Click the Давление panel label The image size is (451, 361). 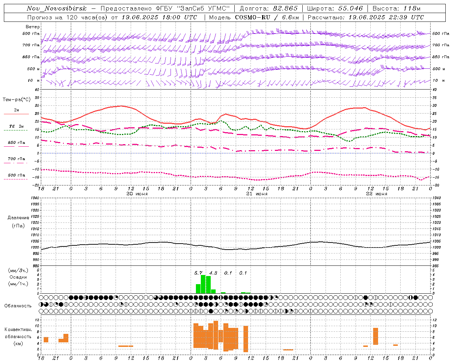pyautogui.click(x=18, y=218)
